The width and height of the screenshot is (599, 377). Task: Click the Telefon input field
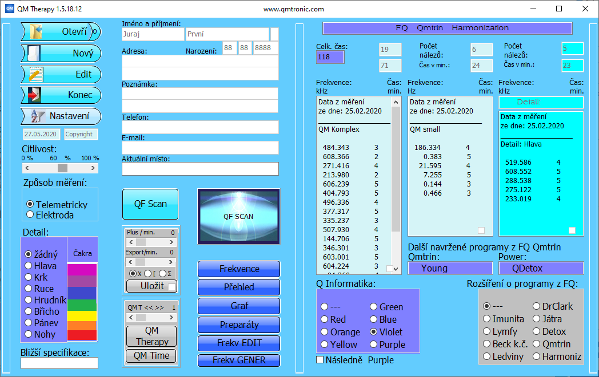(200, 127)
